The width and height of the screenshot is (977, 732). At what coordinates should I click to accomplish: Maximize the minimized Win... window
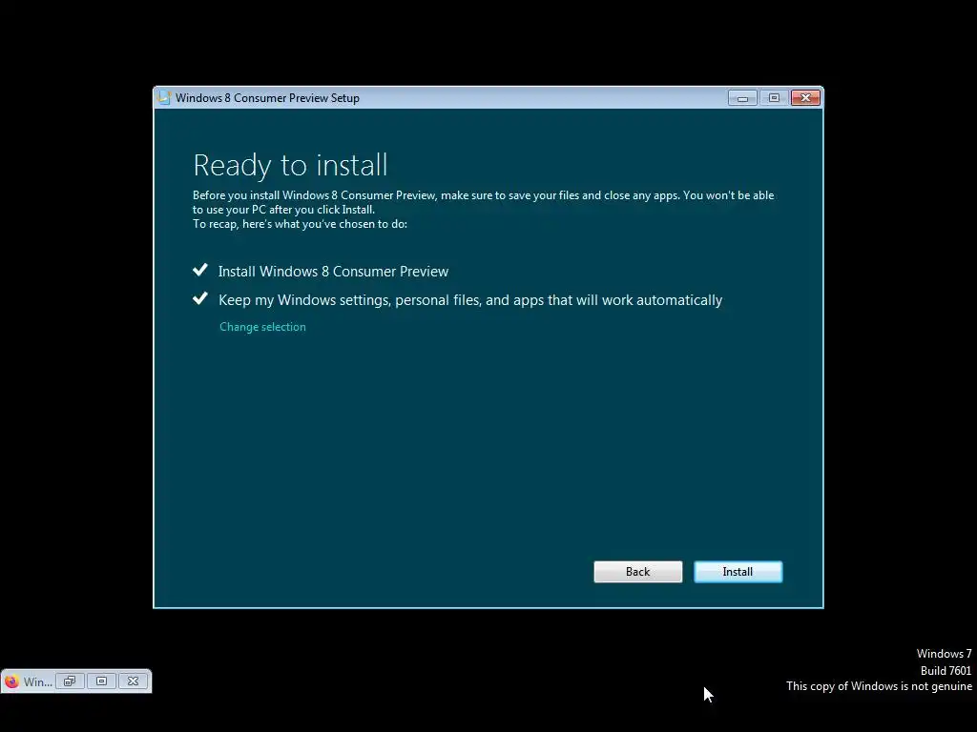101,681
